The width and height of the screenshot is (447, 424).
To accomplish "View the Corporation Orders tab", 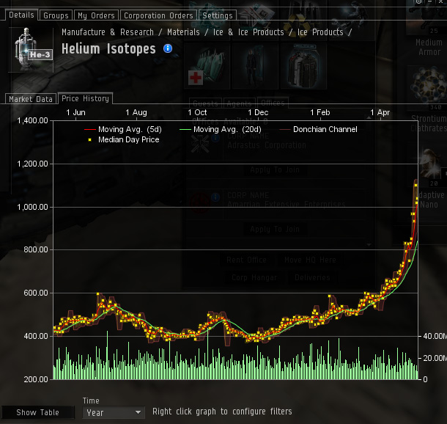I will click(x=158, y=15).
